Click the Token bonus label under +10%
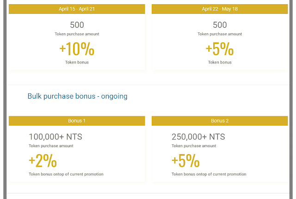The width and height of the screenshot is (296, 199). [x=77, y=62]
